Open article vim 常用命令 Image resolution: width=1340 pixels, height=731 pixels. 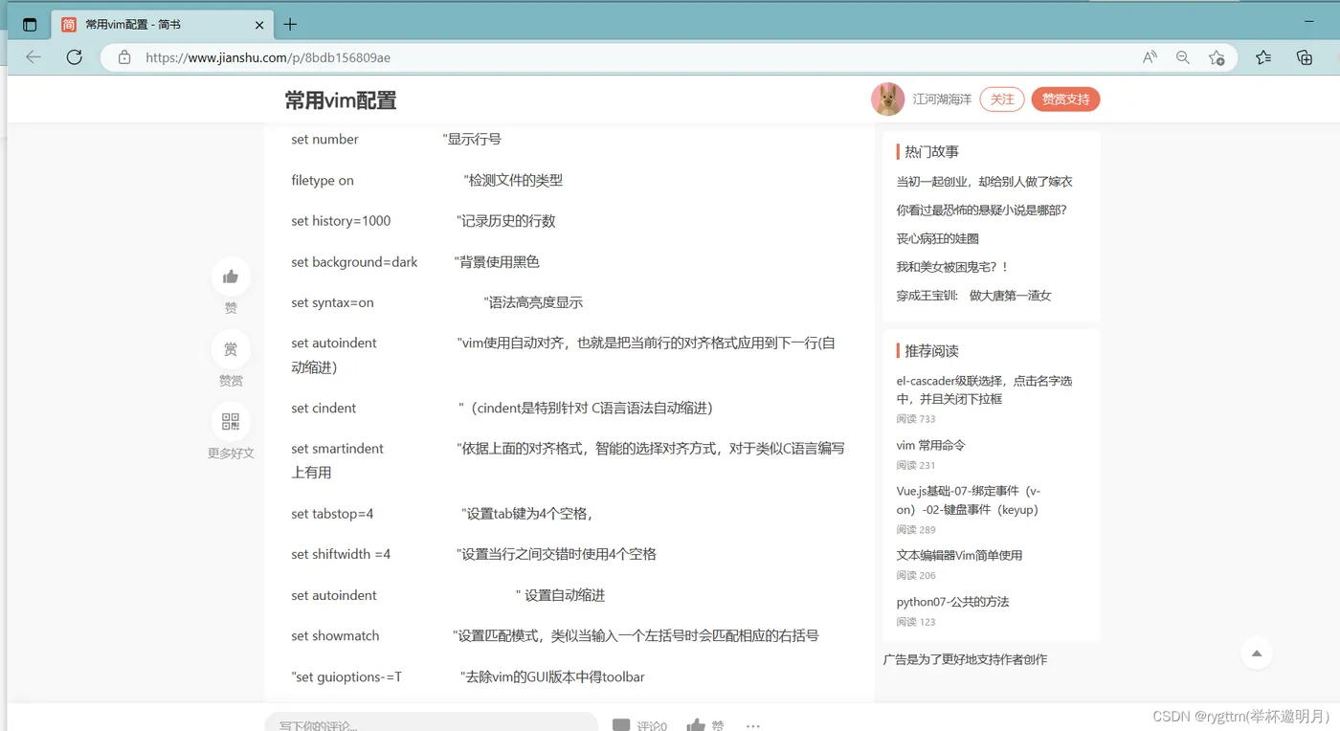[930, 445]
